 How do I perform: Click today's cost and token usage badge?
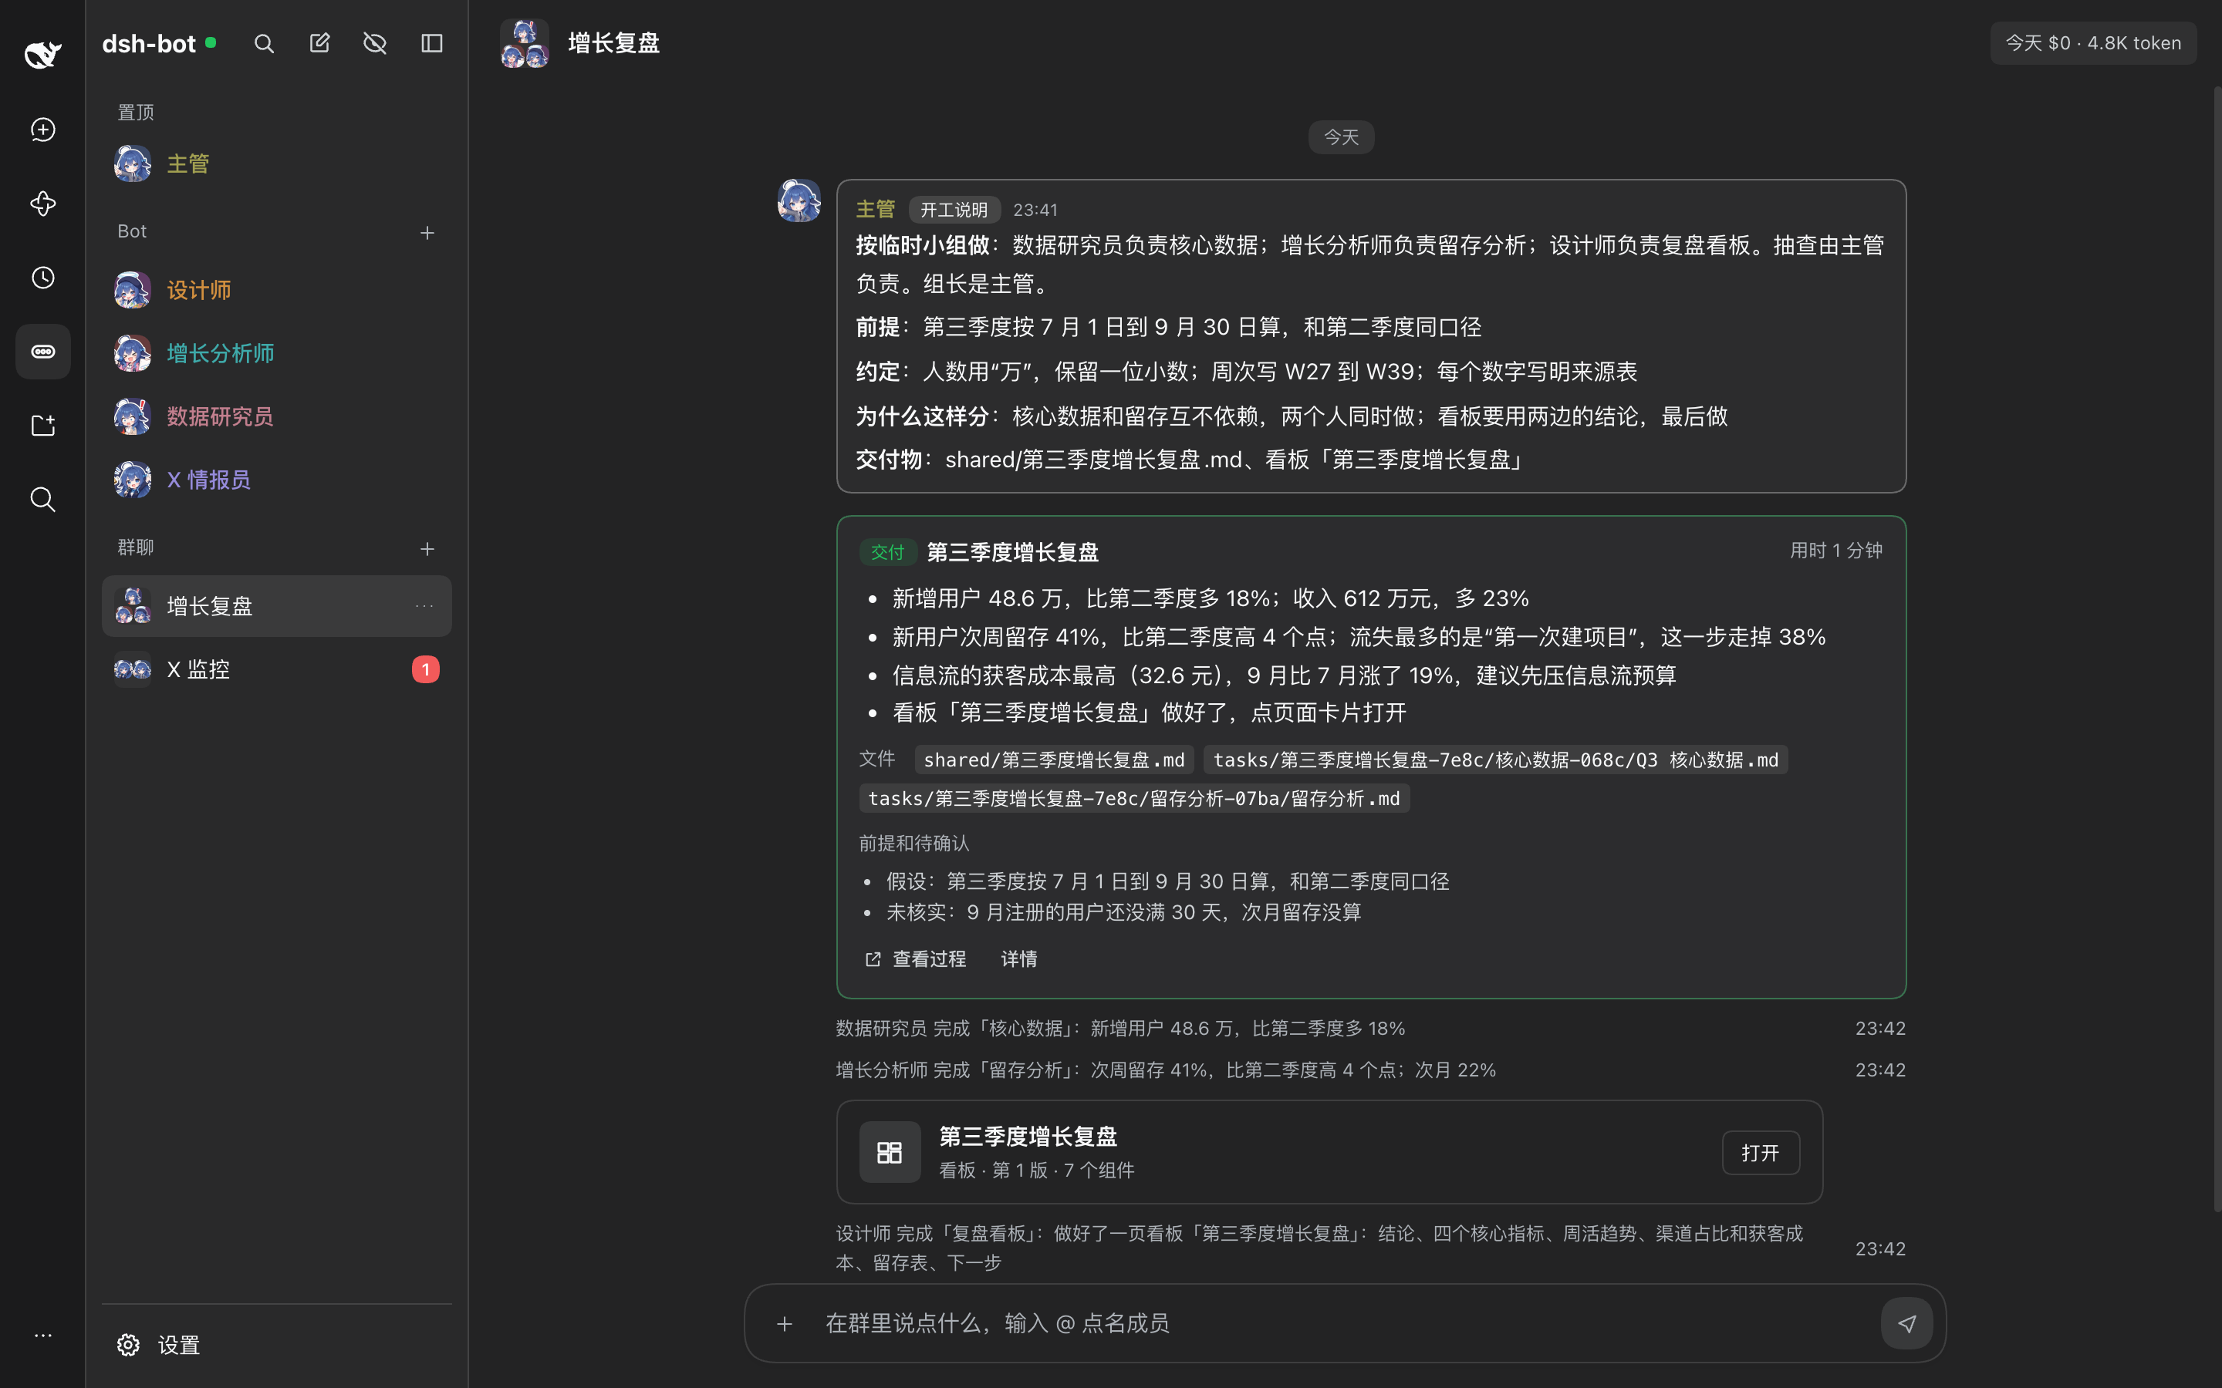tap(2092, 43)
